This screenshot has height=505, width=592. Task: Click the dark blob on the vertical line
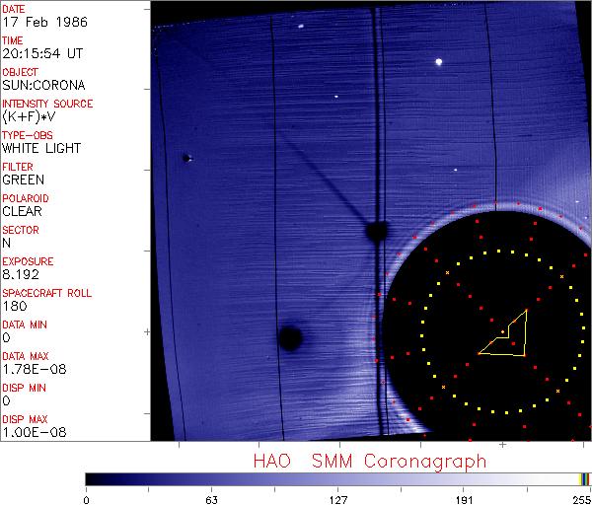tap(376, 232)
